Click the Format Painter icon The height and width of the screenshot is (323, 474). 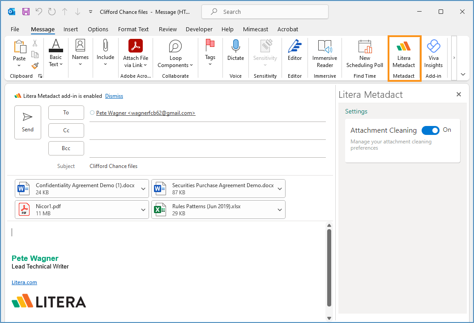click(34, 66)
